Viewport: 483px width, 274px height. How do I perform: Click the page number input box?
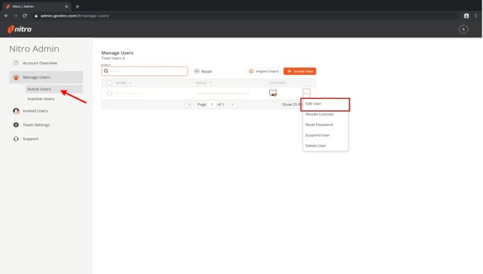[x=212, y=104]
